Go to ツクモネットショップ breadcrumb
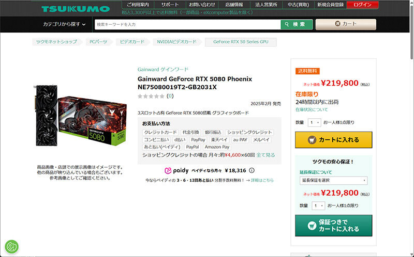Image resolution: width=414 pixels, height=257 pixels. coord(56,42)
